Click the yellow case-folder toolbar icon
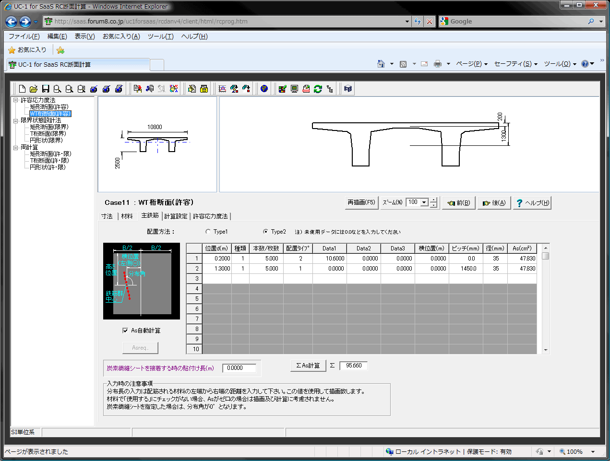 [x=204, y=89]
